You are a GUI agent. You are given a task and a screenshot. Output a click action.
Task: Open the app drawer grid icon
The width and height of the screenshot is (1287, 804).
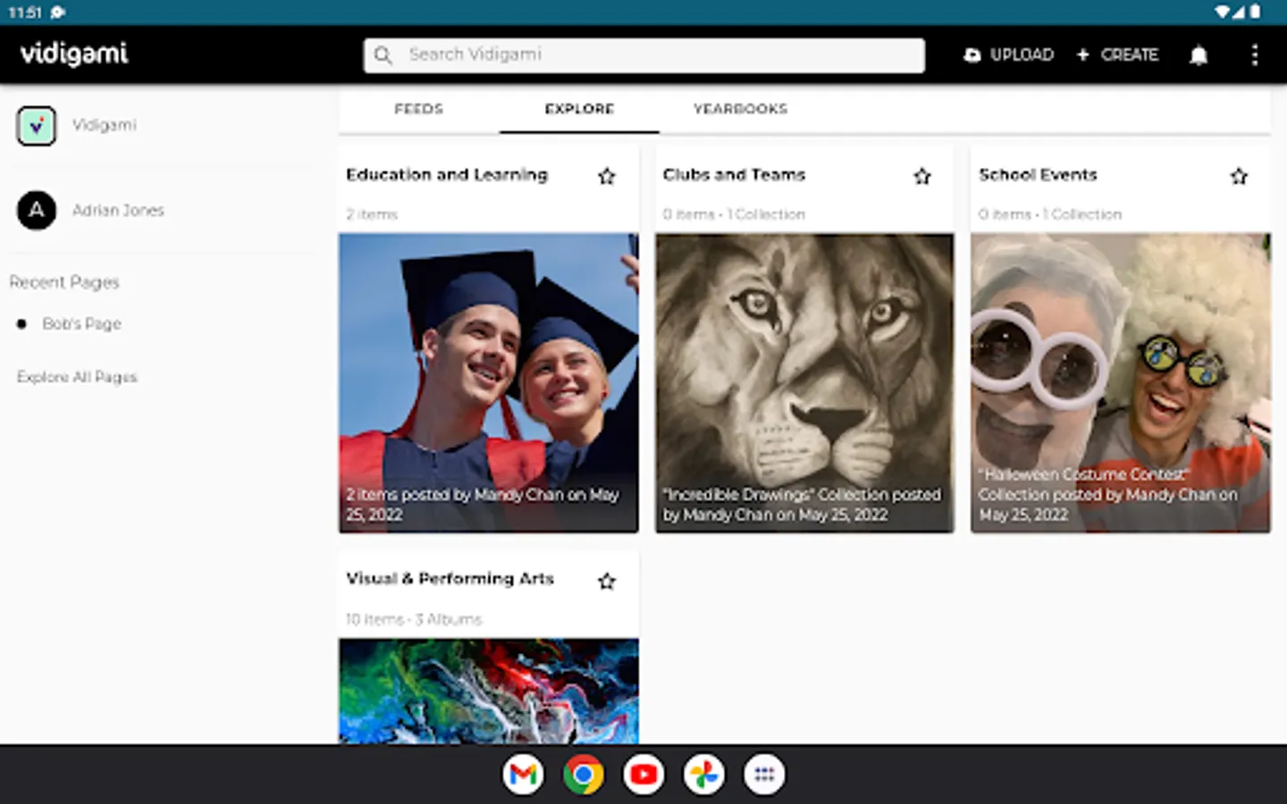click(764, 775)
